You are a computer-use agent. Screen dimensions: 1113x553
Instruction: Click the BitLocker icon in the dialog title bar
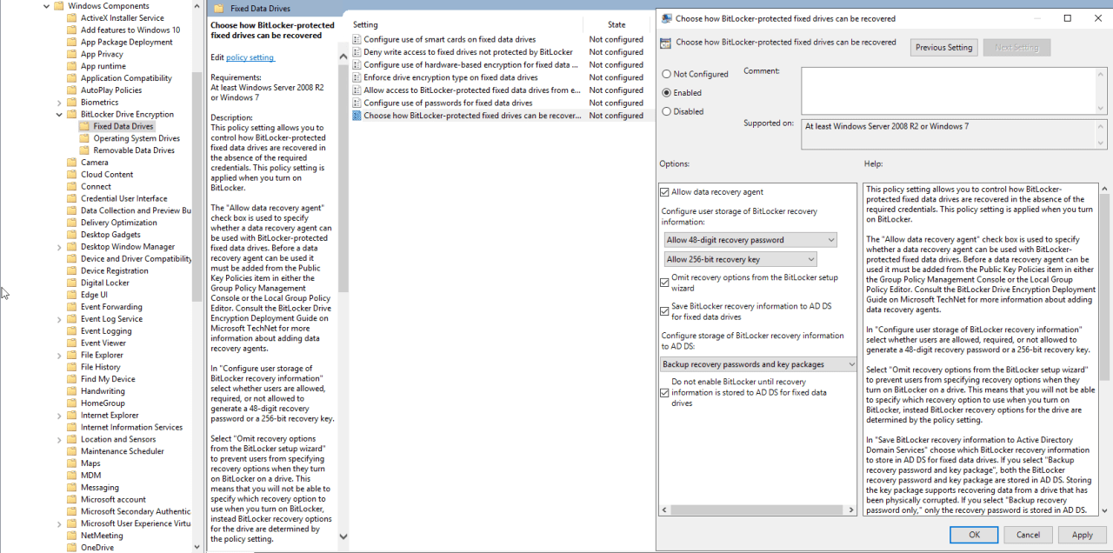pos(666,17)
